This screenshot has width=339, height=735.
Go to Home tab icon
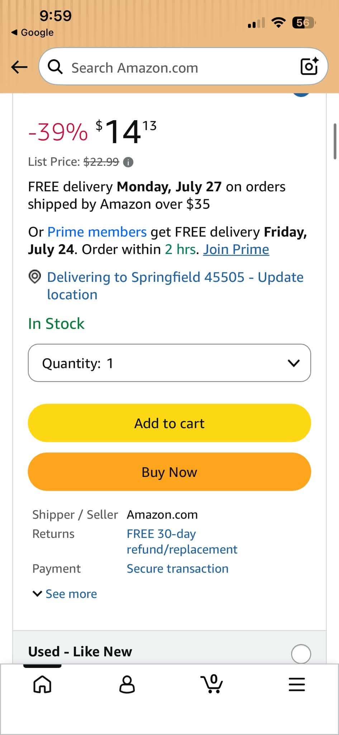click(x=42, y=684)
